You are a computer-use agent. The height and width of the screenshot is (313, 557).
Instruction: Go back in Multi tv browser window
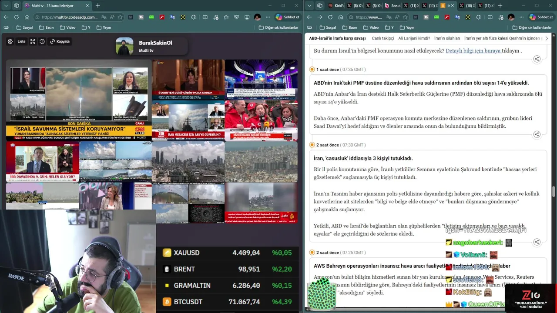6,17
